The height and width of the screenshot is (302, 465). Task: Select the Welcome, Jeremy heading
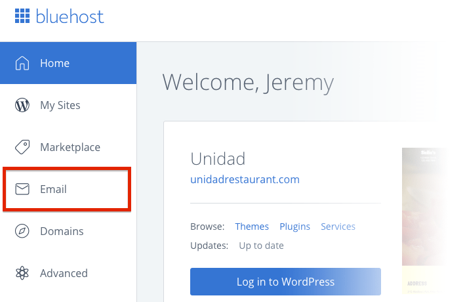248,83
